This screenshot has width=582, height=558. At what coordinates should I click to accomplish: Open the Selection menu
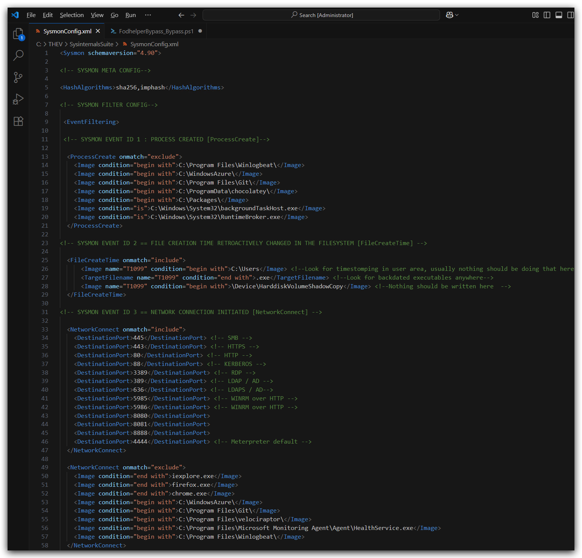(x=72, y=15)
